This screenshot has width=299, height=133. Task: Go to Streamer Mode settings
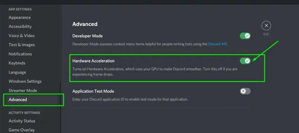pyautogui.click(x=23, y=91)
